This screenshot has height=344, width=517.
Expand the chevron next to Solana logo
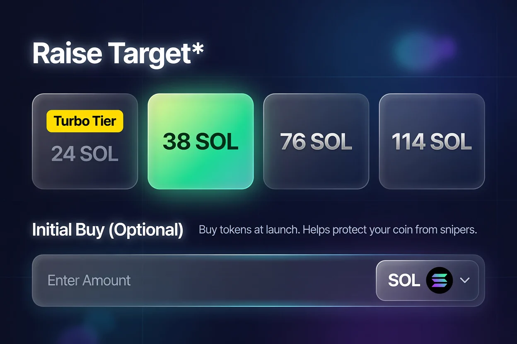(465, 280)
